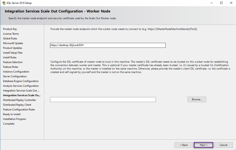The image size is (236, 150).
Task: Select Distributed Replay Controller step
Action: [x=19, y=100]
